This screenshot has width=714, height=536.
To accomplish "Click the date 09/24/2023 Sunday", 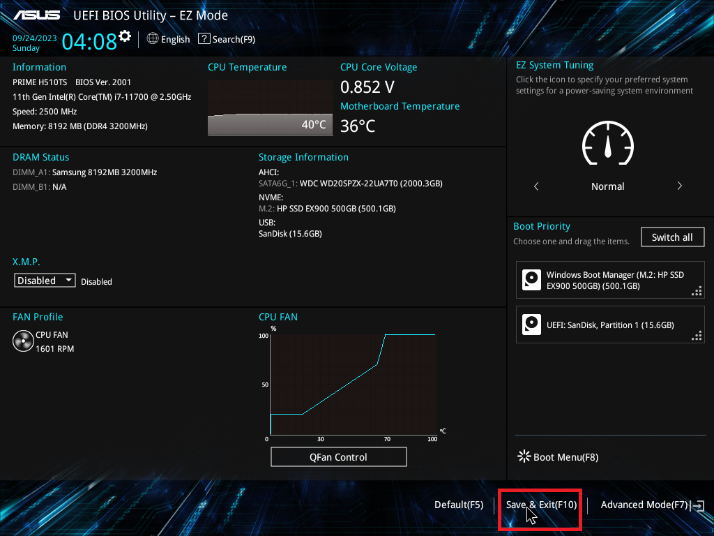I will pyautogui.click(x=34, y=43).
